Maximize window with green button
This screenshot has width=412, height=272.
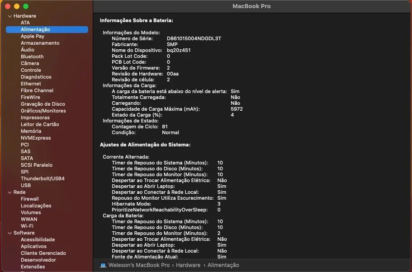click(x=26, y=6)
